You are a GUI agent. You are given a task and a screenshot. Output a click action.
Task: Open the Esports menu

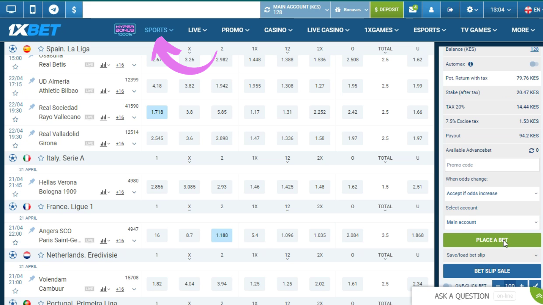coord(429,30)
